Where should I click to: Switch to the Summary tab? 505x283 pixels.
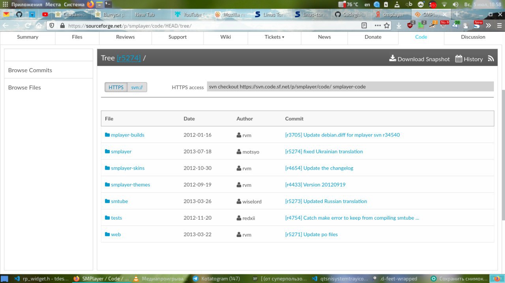(28, 37)
